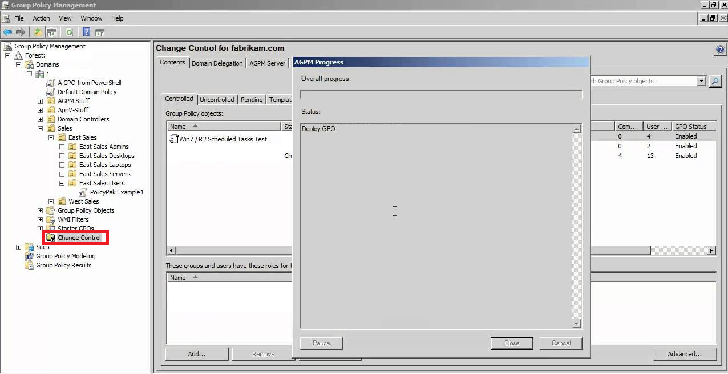Click the gray Forward arrow in toolbar
Viewport: 728px width, 374px height.
pos(21,32)
